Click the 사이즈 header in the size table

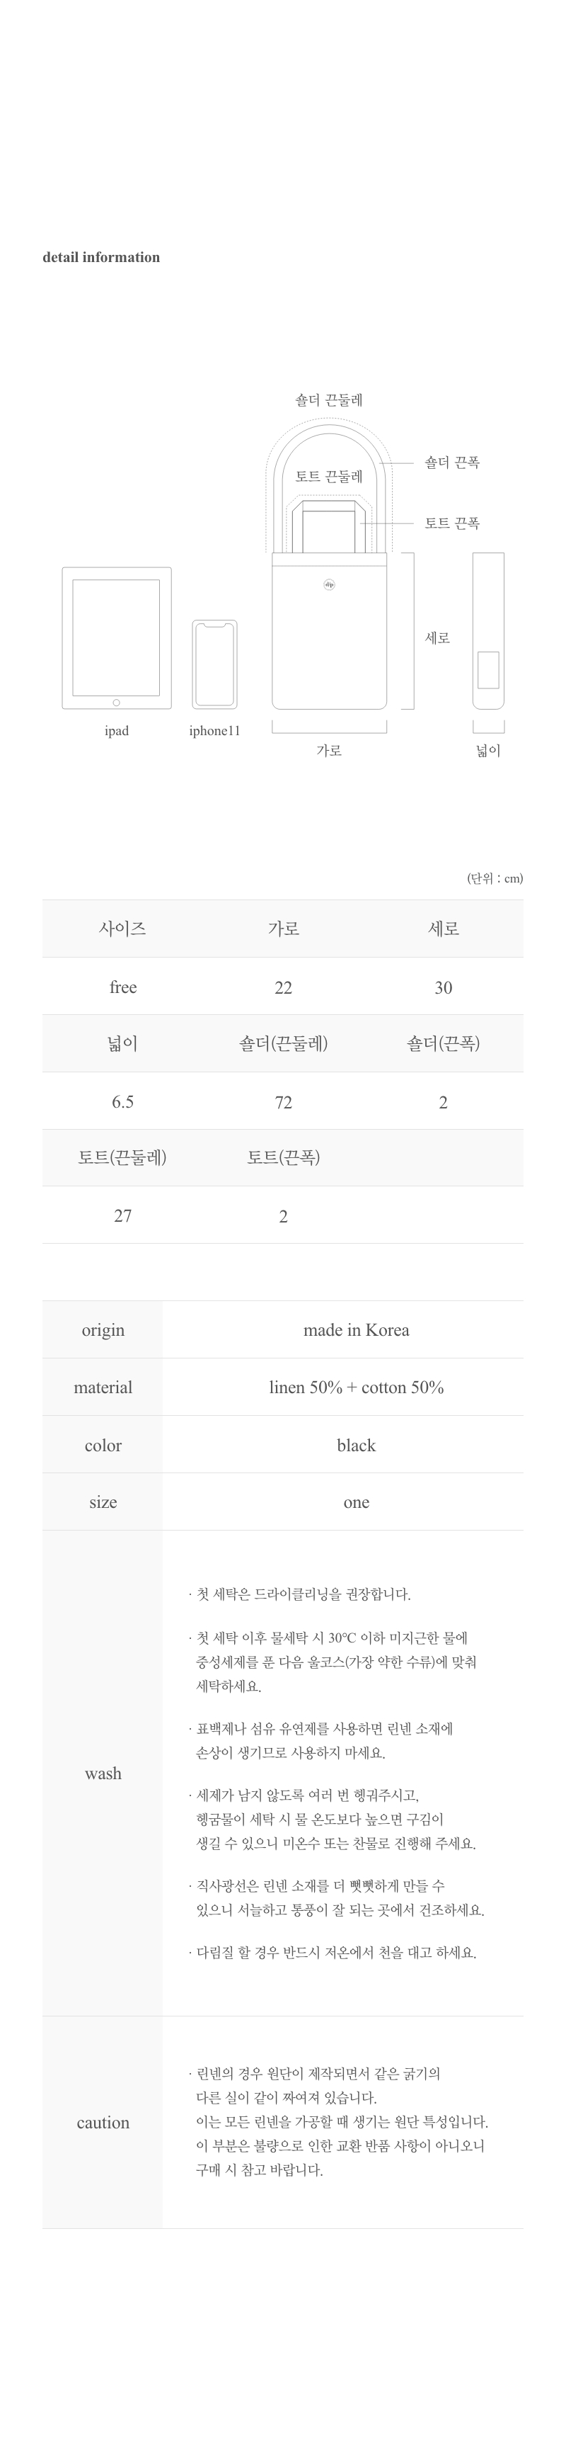122,929
